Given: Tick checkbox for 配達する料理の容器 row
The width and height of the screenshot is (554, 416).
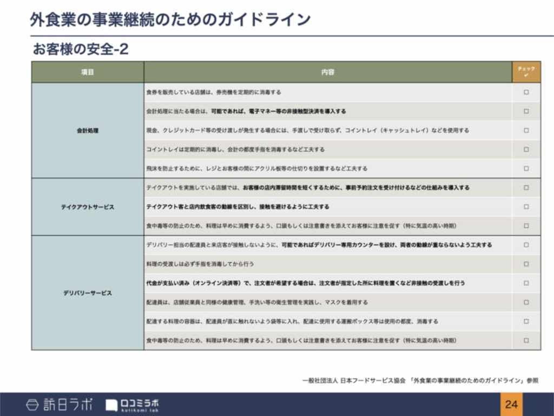Looking at the screenshot, I should point(526,321).
